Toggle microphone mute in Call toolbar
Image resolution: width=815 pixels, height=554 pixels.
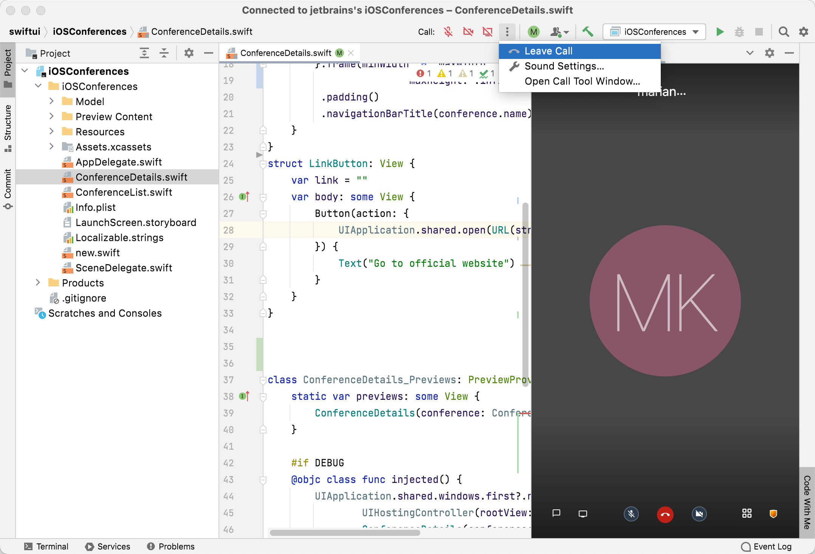click(448, 32)
